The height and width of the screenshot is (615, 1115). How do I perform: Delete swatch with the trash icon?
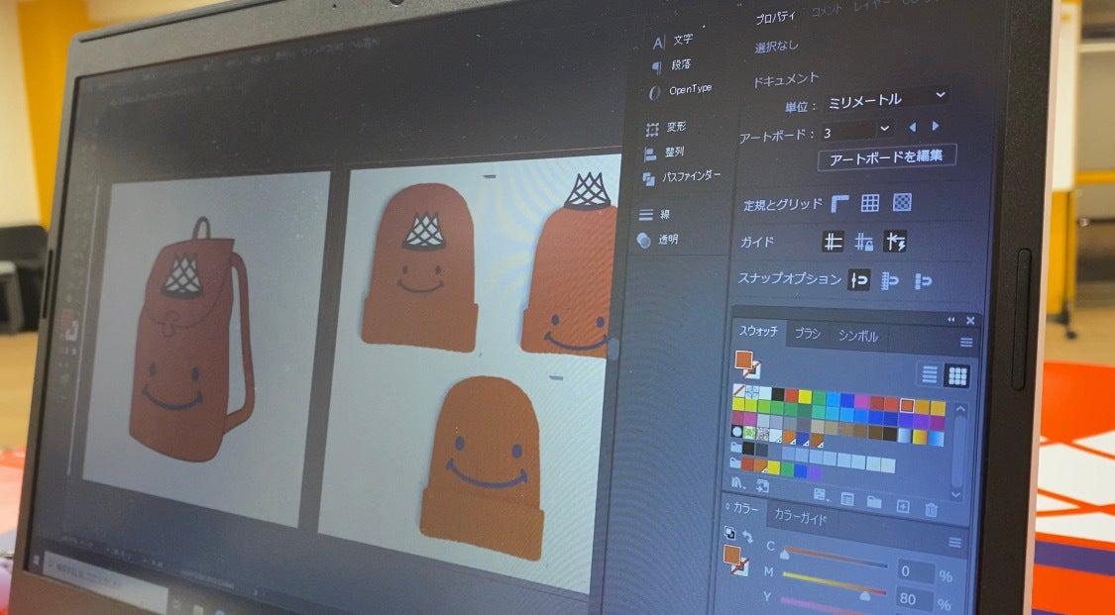[931, 509]
